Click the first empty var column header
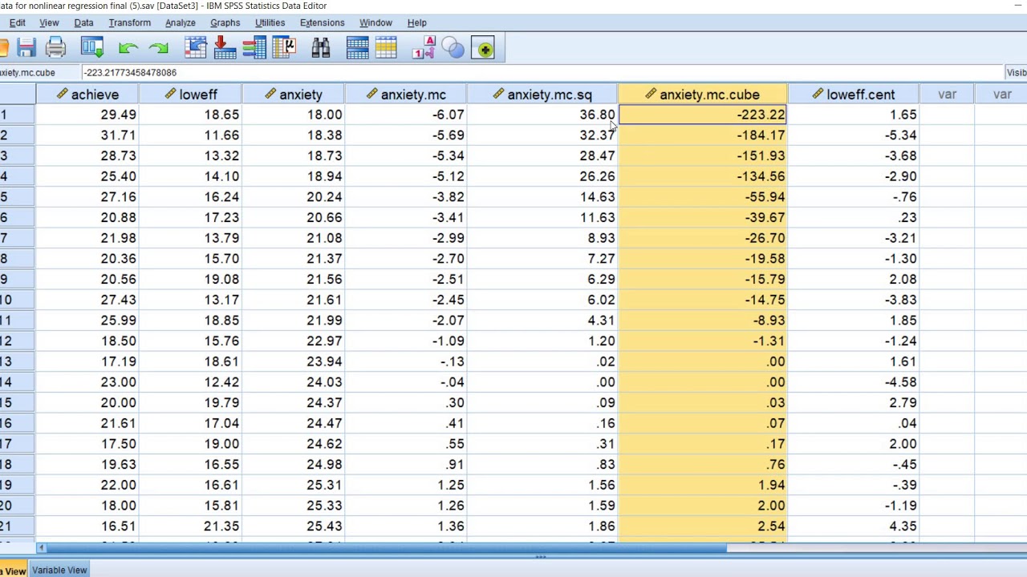This screenshot has height=577, width=1027. coord(947,95)
